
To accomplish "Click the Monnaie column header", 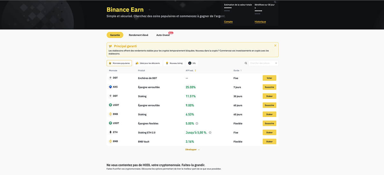I will (113, 70).
